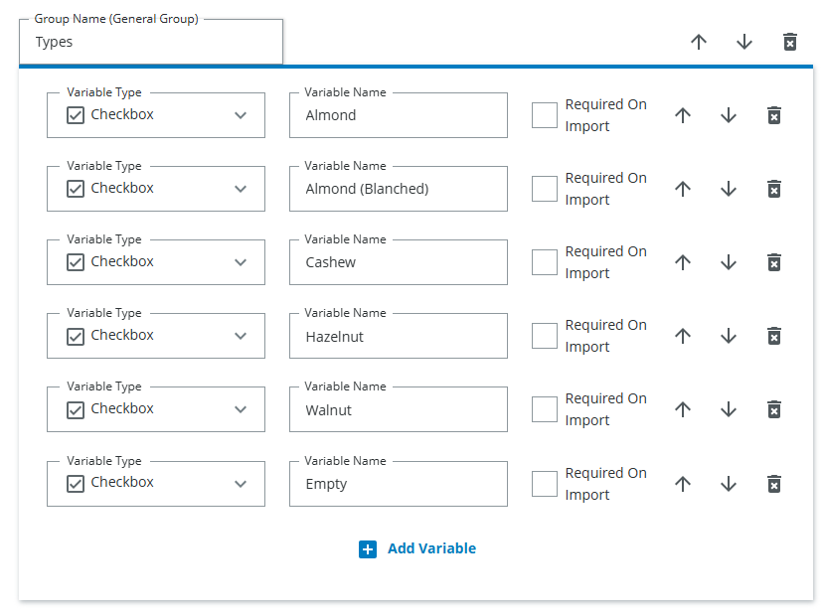Move the Types group down
823x616 pixels.
744,42
